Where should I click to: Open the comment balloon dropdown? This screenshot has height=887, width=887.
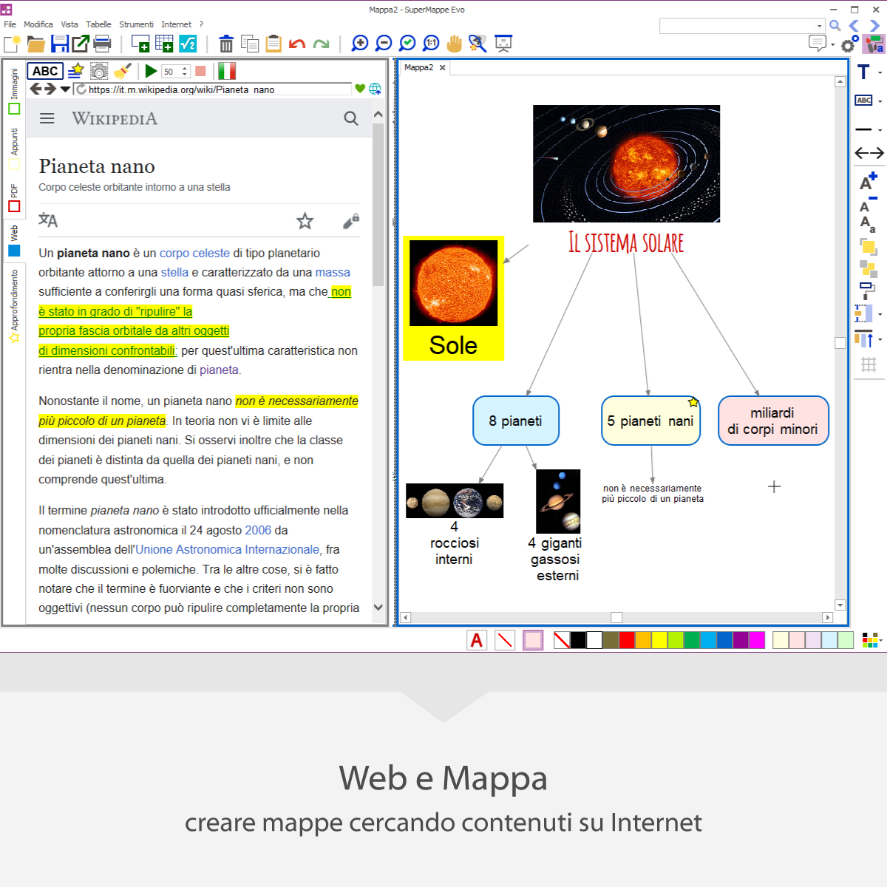pyautogui.click(x=832, y=44)
